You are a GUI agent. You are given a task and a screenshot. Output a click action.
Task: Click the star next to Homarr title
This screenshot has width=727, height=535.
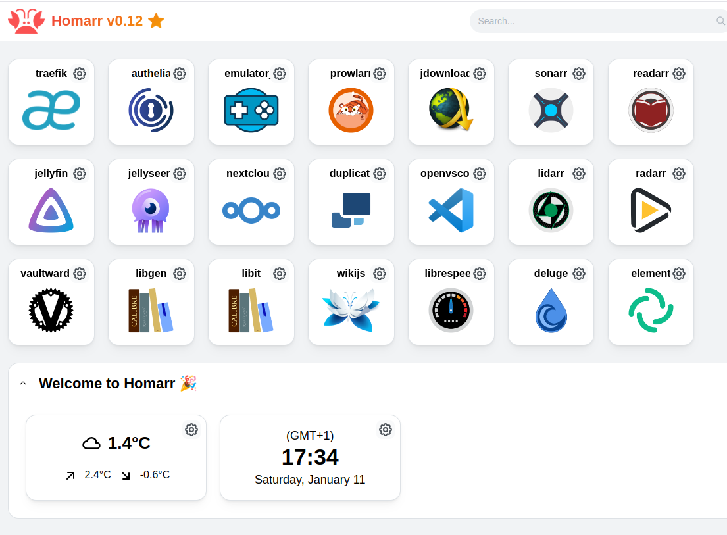pos(156,20)
